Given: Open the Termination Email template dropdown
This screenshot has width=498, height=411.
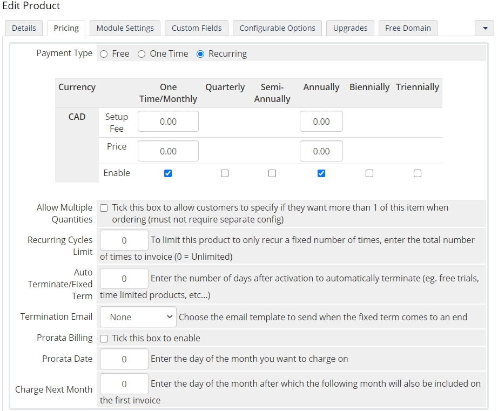Looking at the screenshot, I should point(138,317).
